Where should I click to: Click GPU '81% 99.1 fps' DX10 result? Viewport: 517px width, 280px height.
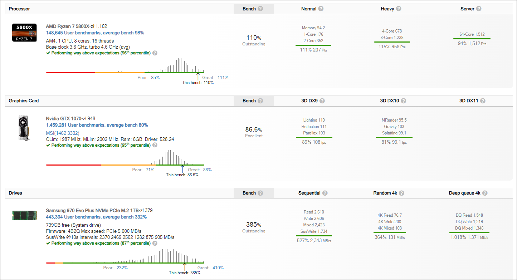394,142
